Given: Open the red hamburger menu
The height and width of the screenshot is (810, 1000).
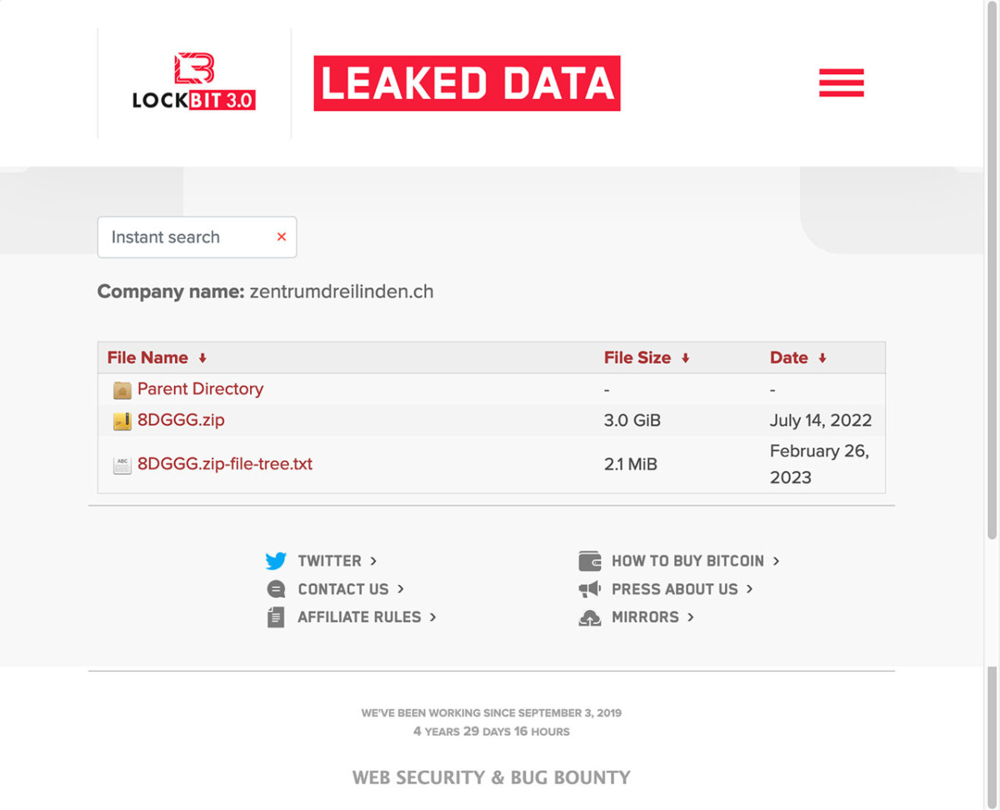Looking at the screenshot, I should pyautogui.click(x=841, y=83).
